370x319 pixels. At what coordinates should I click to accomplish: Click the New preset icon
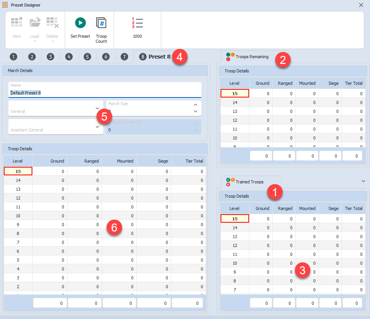17,23
